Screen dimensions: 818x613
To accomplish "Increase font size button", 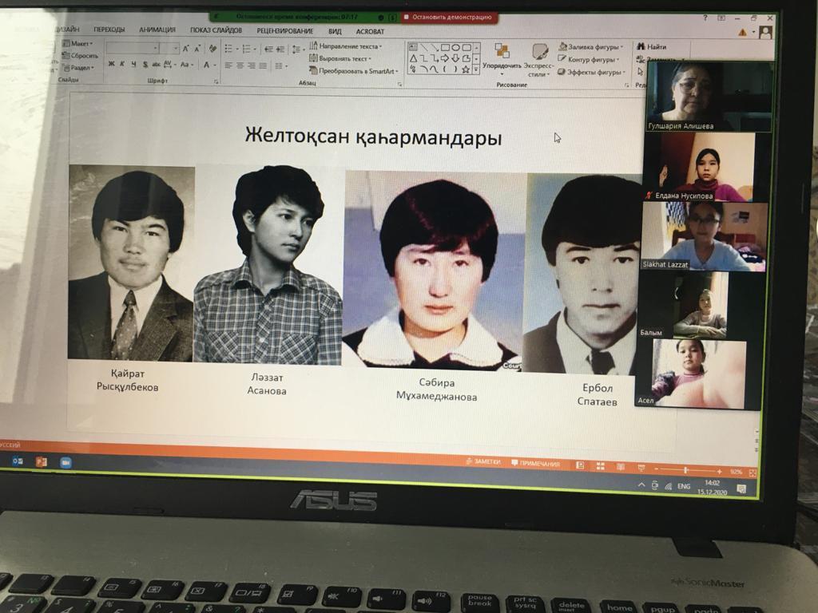I will point(185,49).
